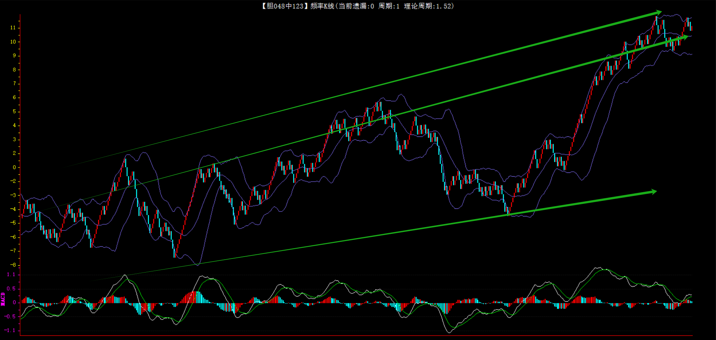The image size is (716, 340).
Task: Click price axis label -2
Action: 13,181
